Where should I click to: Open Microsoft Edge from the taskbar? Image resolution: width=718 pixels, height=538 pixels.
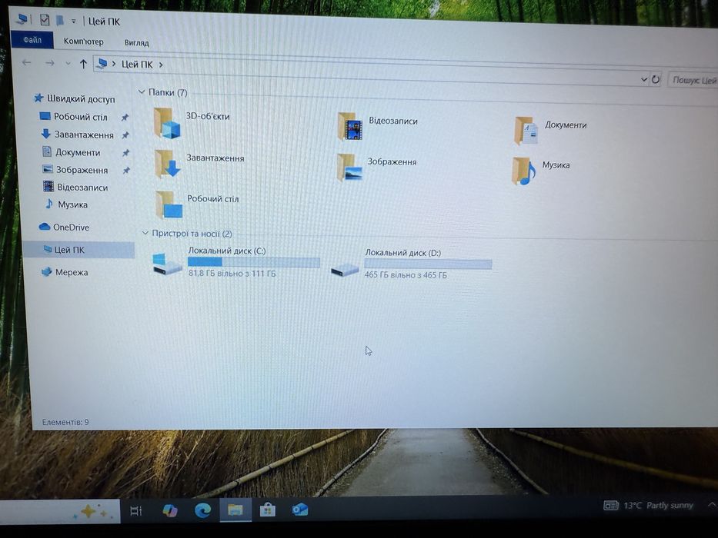coord(202,510)
